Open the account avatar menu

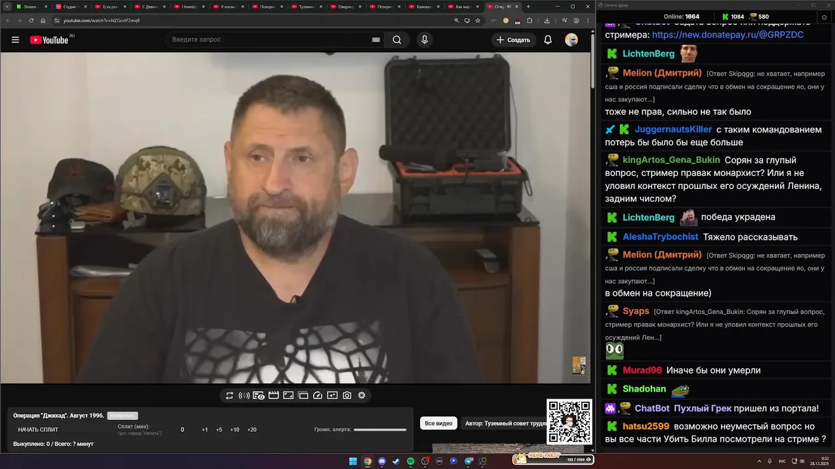571,40
